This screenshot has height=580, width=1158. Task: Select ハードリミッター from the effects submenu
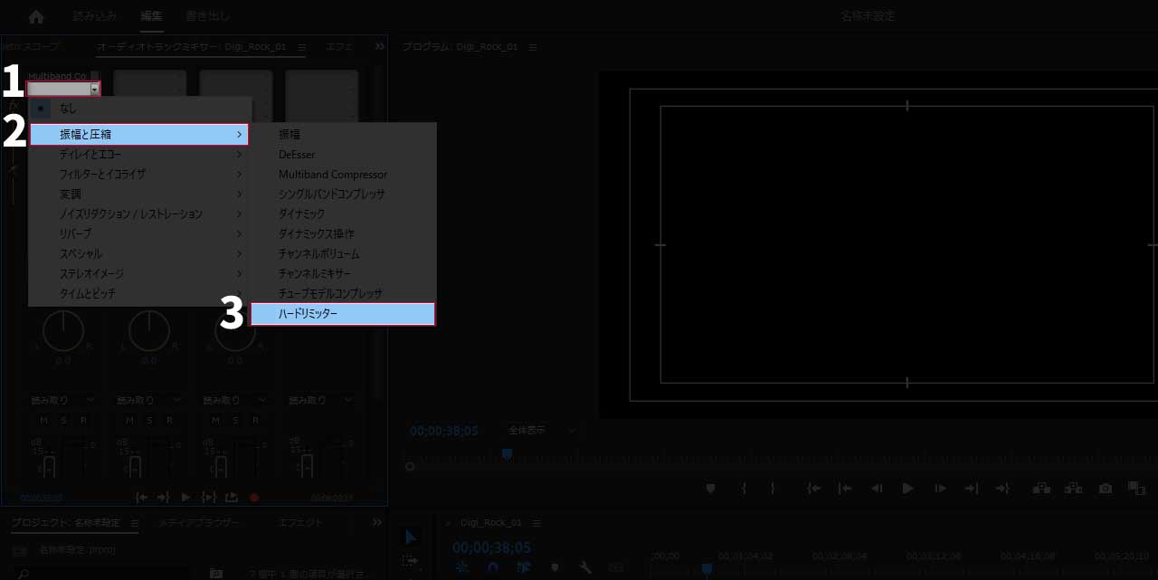343,314
